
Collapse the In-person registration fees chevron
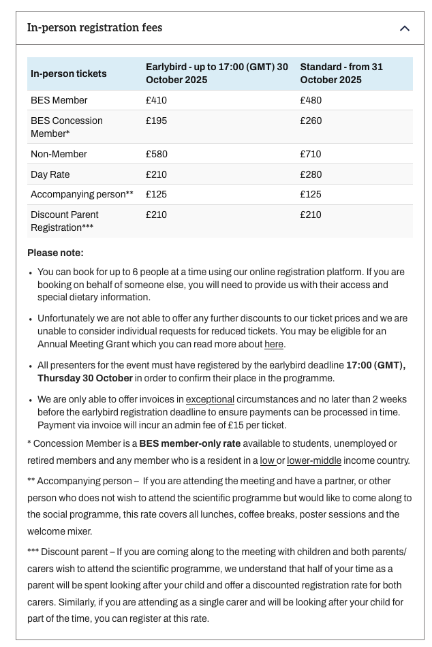[404, 28]
